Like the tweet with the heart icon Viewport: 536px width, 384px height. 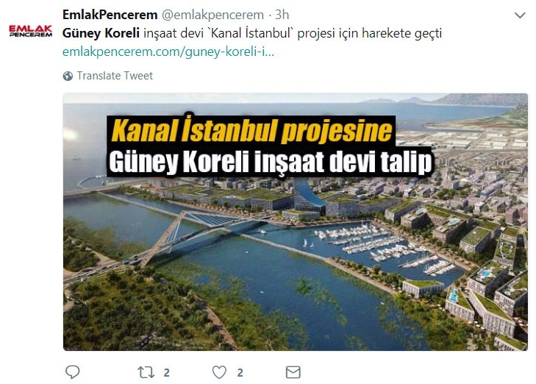point(219,372)
